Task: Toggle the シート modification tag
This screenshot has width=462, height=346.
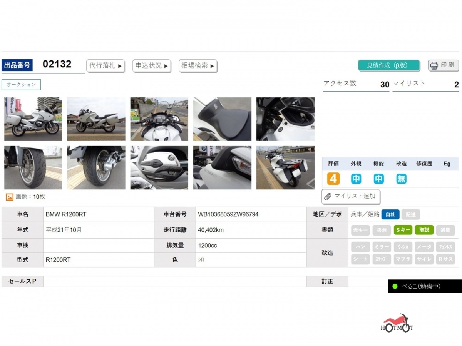Action: (360, 259)
